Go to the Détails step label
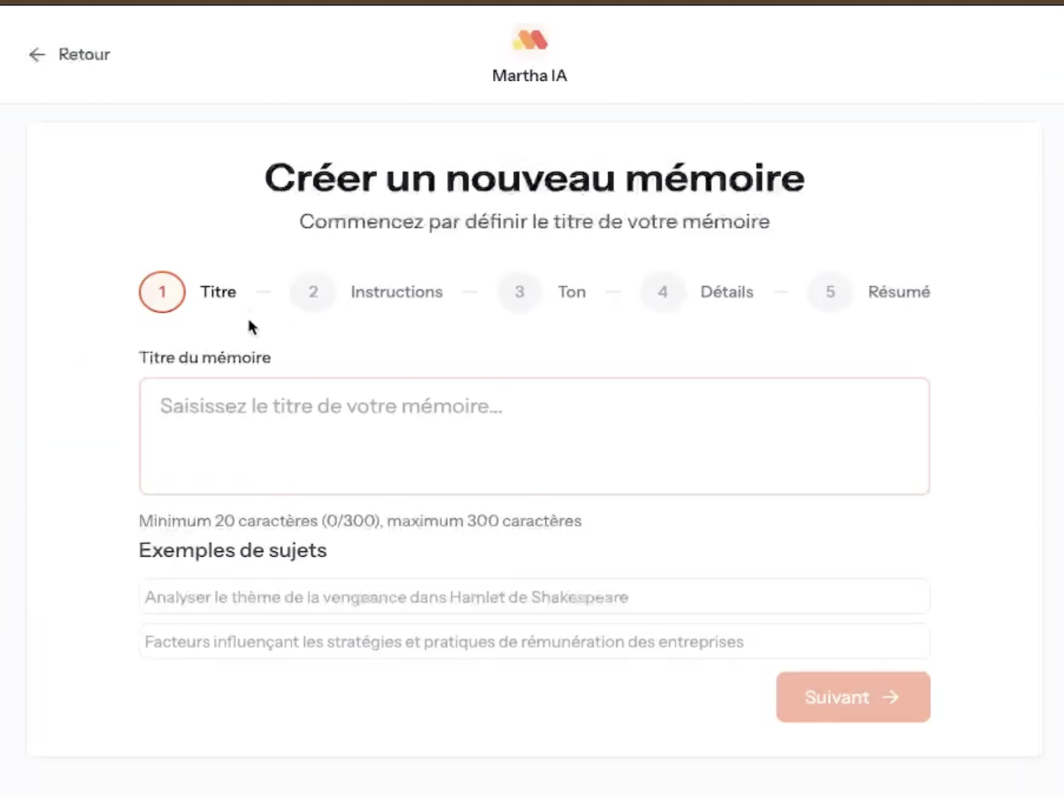The height and width of the screenshot is (797, 1064). (727, 292)
